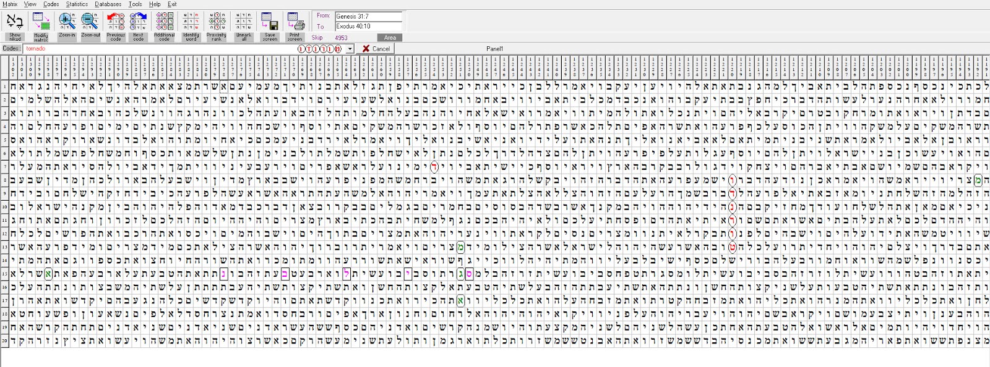This screenshot has width=990, height=367.
Task: Click the Panel1 label
Action: (494, 49)
